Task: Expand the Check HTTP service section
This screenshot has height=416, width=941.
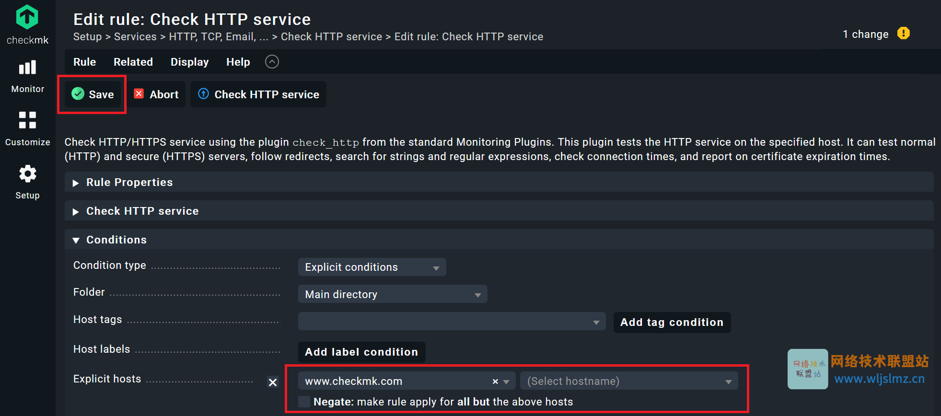Action: [x=499, y=211]
